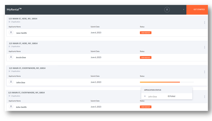Open the options menu for John Doe's property
The width and height of the screenshot is (212, 121).
[205, 72]
